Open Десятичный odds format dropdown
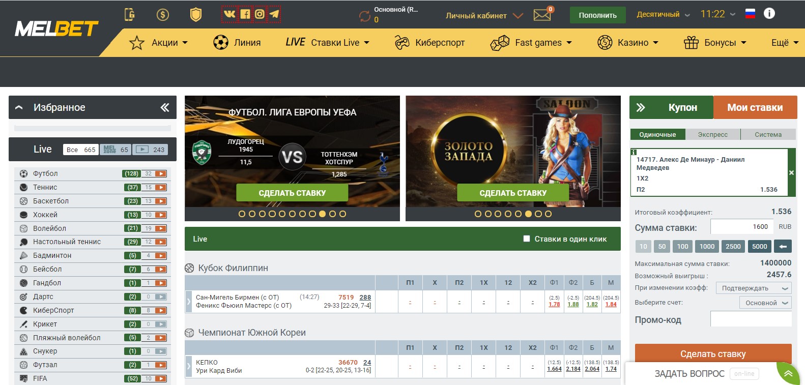 [x=663, y=14]
